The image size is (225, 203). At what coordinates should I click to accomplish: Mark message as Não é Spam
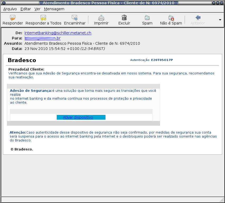(x=171, y=18)
